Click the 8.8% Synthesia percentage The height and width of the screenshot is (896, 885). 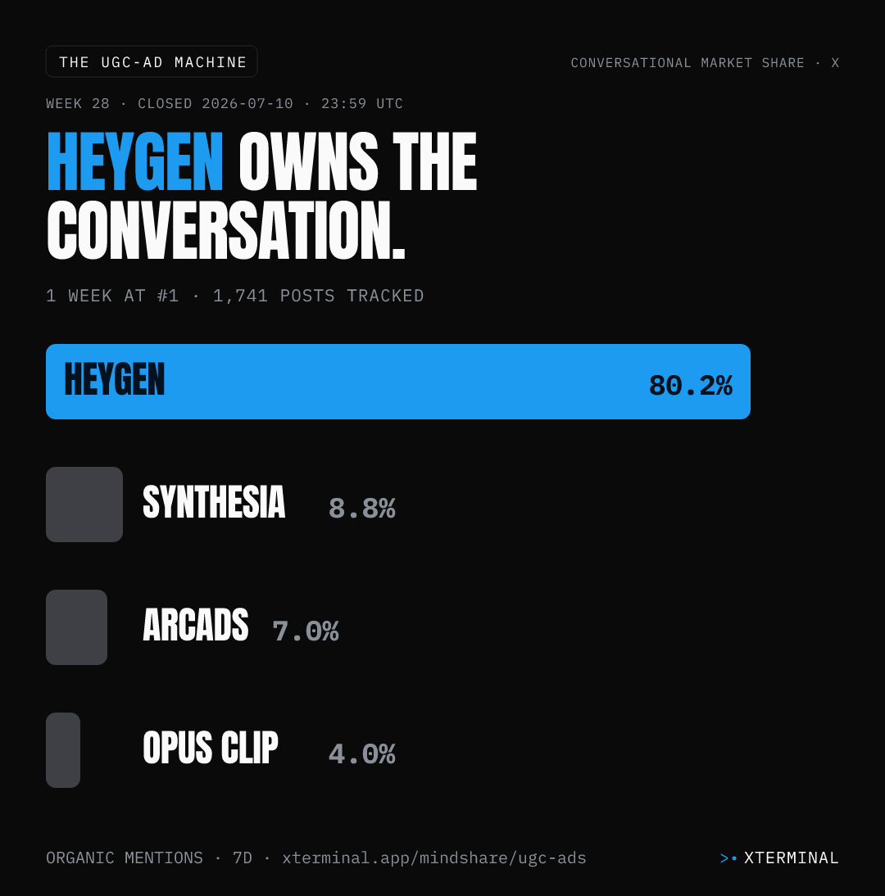[362, 508]
